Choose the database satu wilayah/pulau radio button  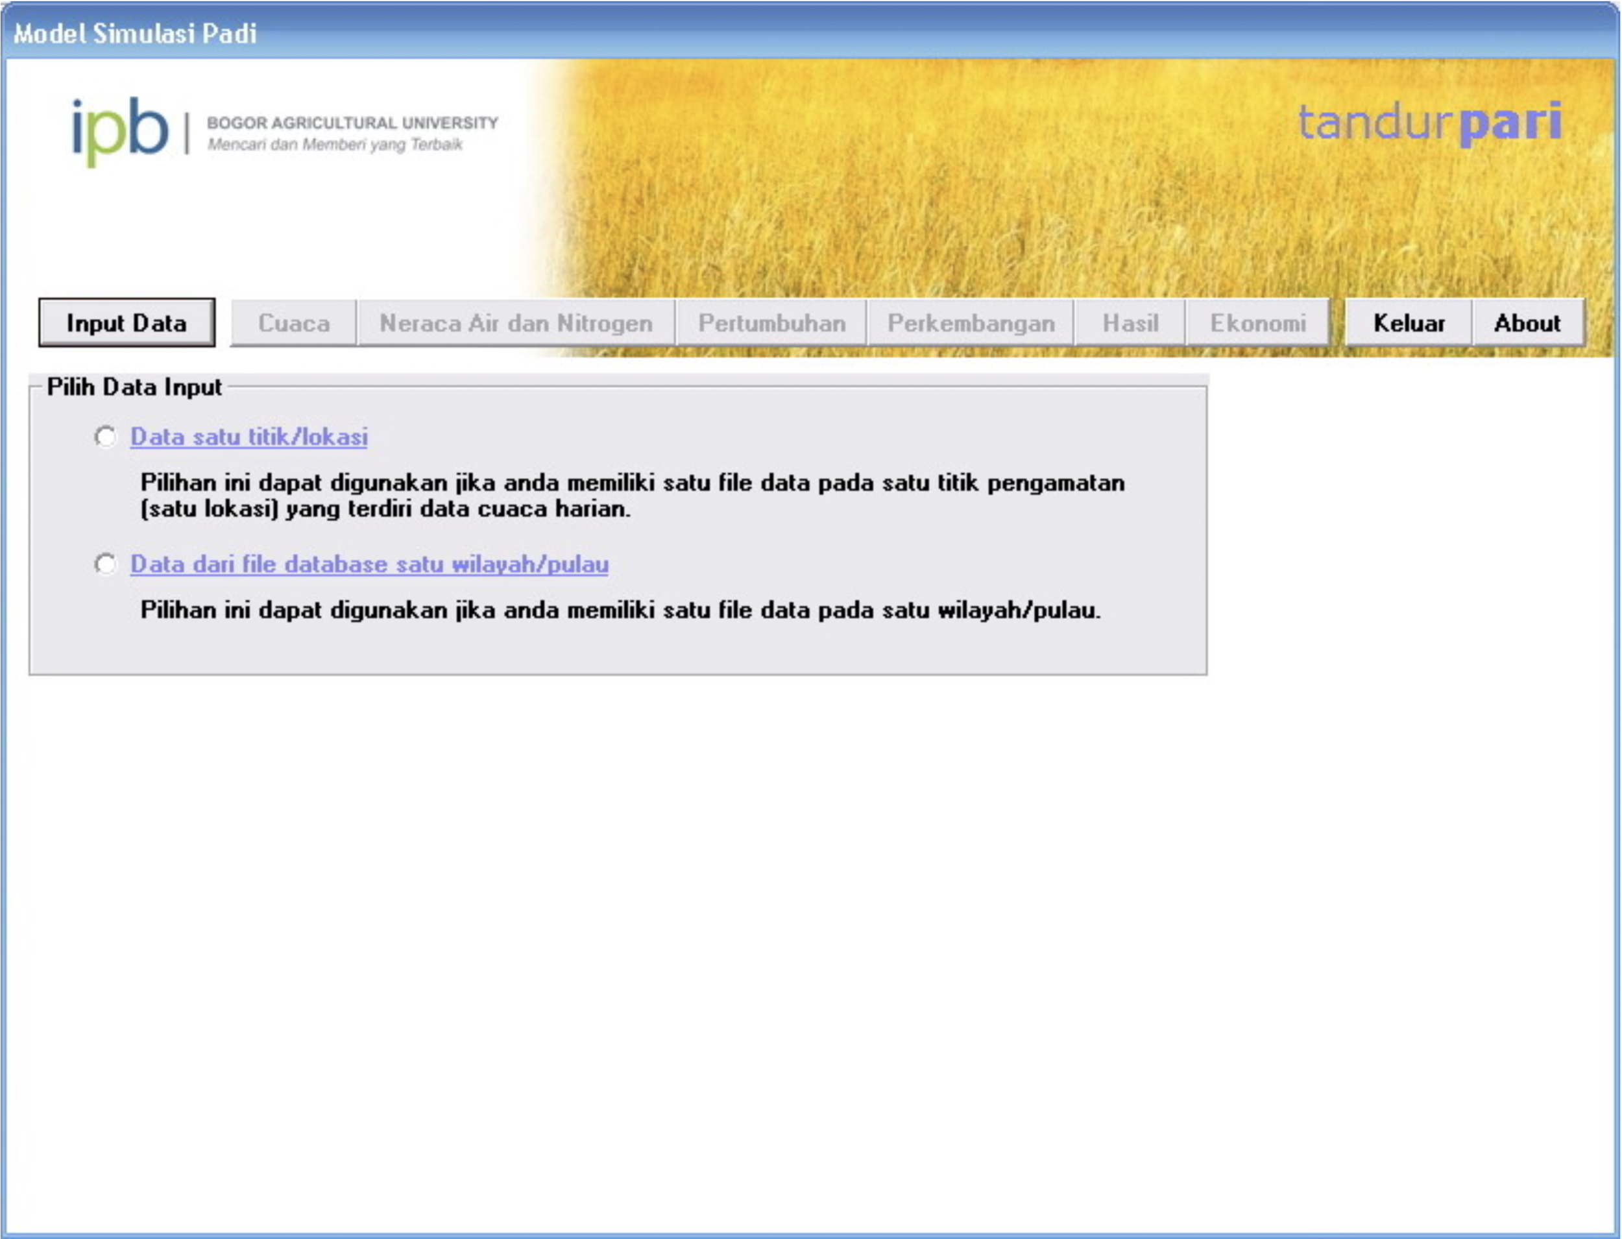106,564
